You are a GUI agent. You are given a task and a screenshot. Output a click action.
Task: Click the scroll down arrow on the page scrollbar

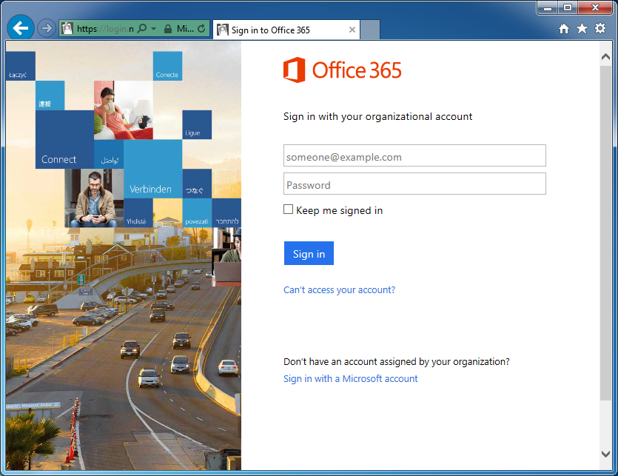pos(605,454)
